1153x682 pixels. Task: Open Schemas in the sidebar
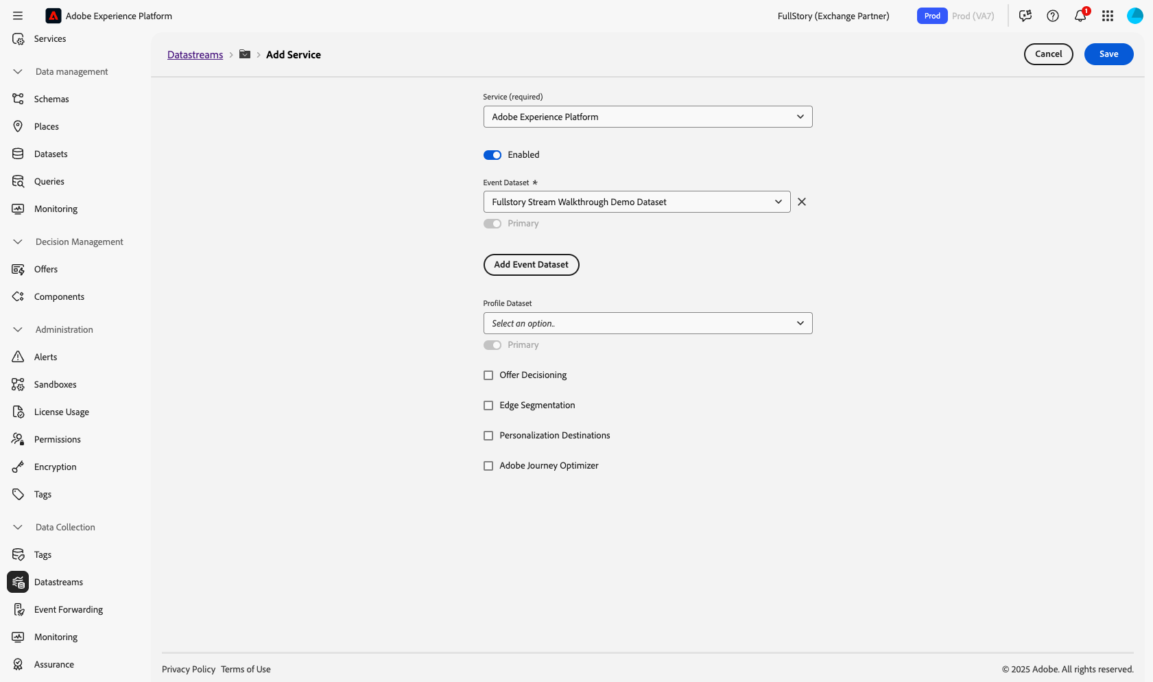click(51, 99)
